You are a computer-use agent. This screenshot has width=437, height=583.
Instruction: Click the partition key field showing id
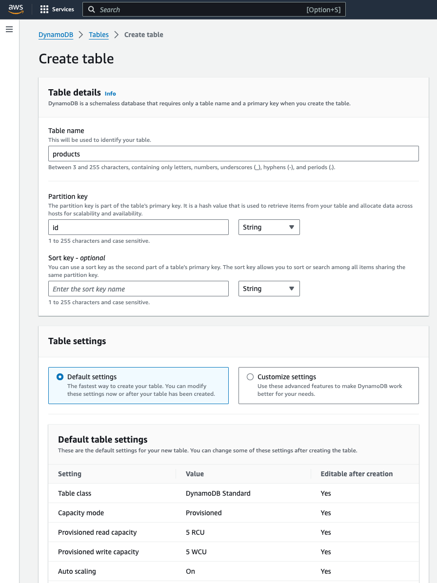[x=138, y=227]
